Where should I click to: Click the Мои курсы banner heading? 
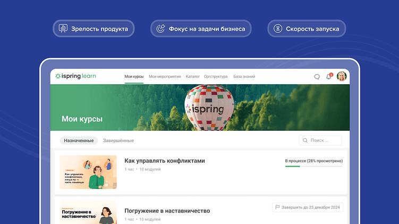82,119
